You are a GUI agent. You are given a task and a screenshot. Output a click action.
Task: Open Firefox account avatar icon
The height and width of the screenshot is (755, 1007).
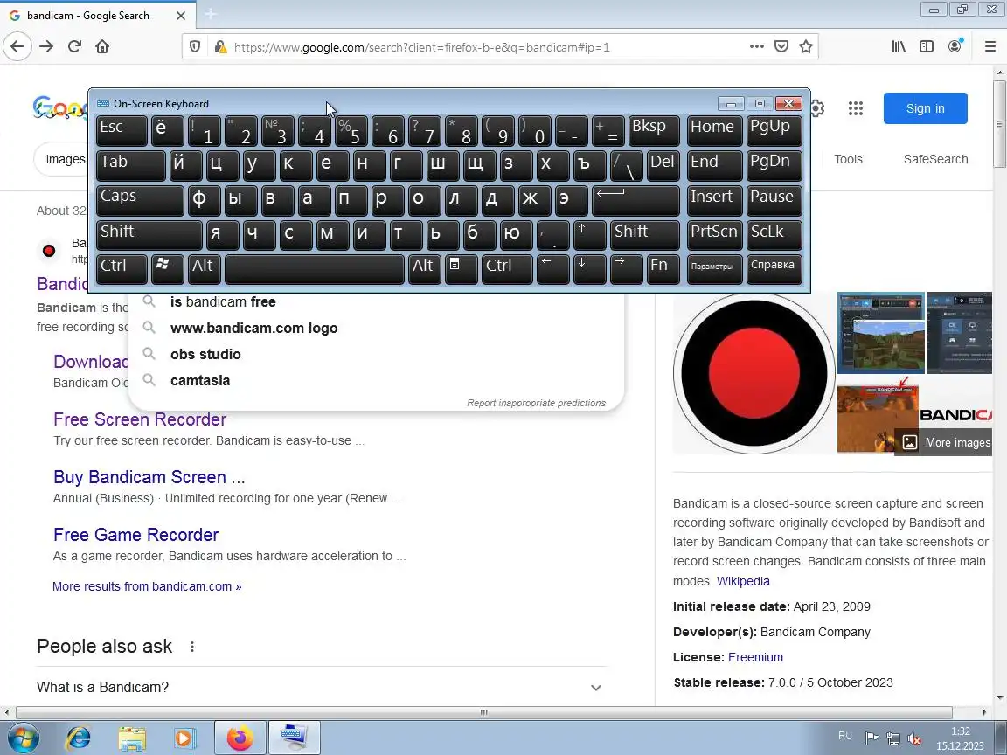tap(955, 46)
